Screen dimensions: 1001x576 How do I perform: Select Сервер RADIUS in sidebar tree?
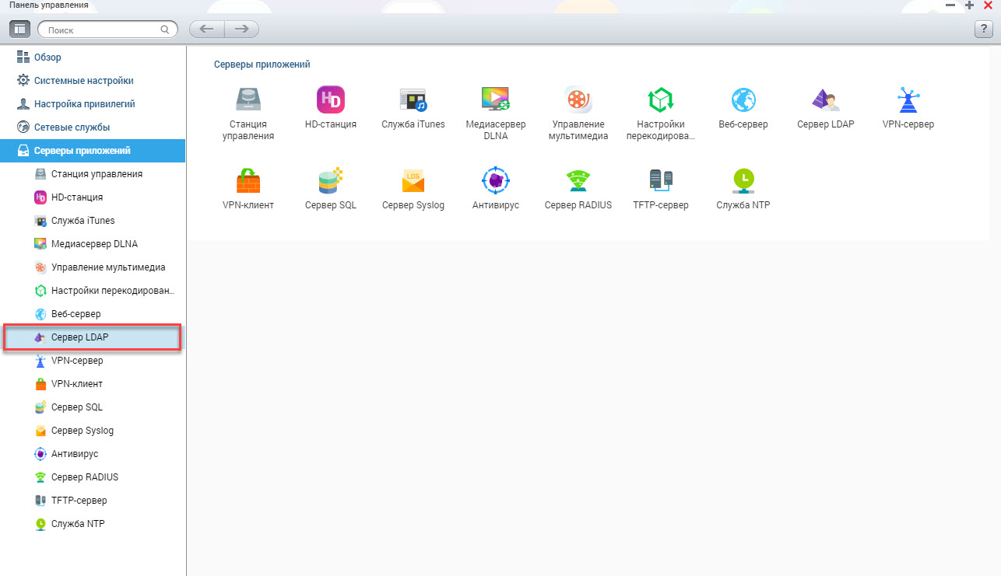[x=93, y=477]
